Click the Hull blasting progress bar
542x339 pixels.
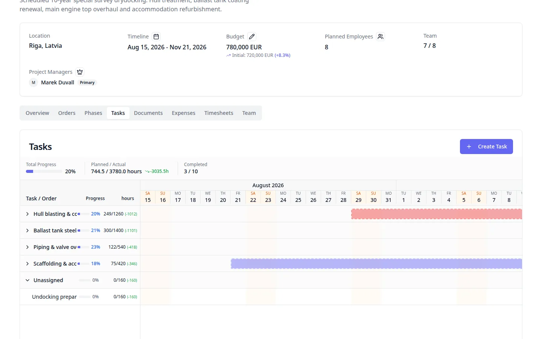tap(84, 214)
